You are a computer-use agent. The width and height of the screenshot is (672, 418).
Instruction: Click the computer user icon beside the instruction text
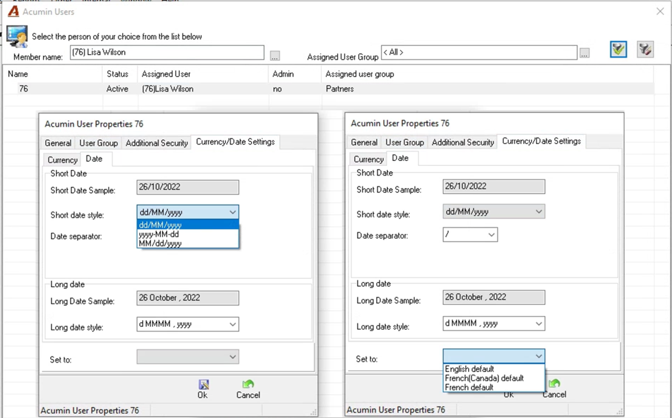[x=17, y=36]
